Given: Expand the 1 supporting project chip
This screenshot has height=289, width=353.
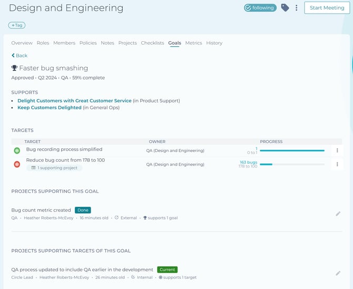Looking at the screenshot, I should 54,168.
